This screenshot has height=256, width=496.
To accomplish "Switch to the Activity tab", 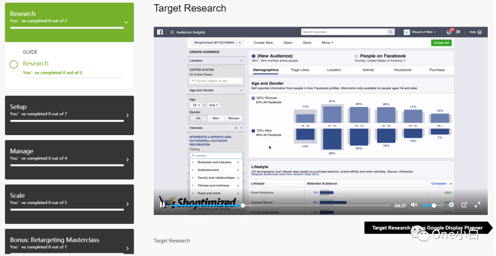I will click(x=368, y=70).
